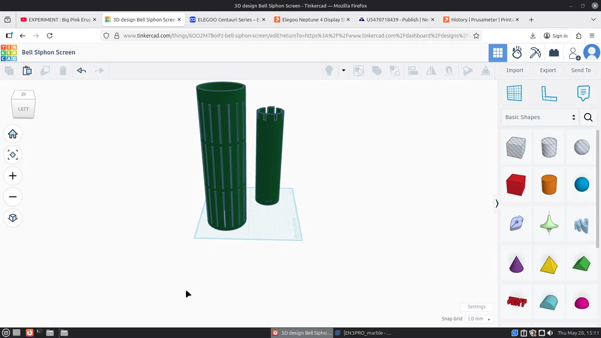
Task: Select the red Text shape
Action: [x=516, y=302]
